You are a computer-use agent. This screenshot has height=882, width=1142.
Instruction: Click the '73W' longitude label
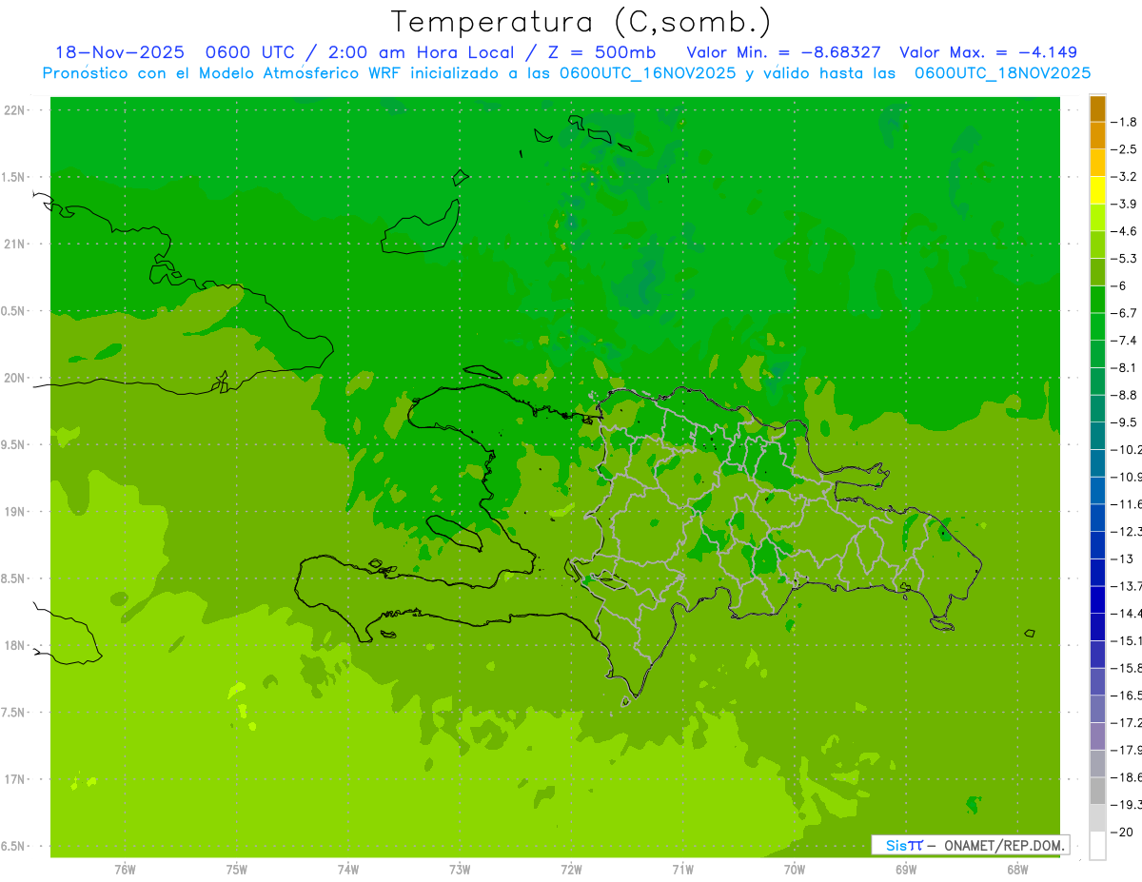click(x=459, y=869)
